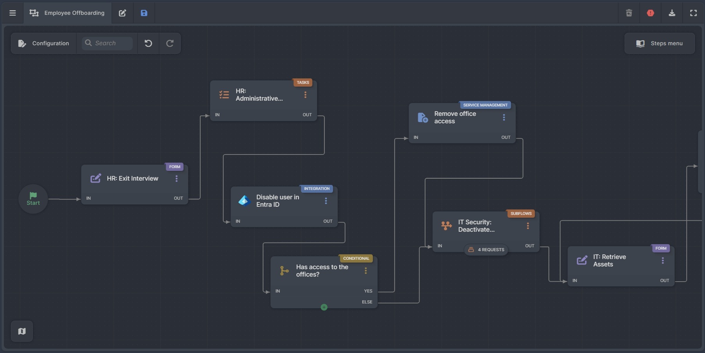Click the SERVICE MANAGEMENT tag label
The height and width of the screenshot is (353, 705).
tap(485, 105)
